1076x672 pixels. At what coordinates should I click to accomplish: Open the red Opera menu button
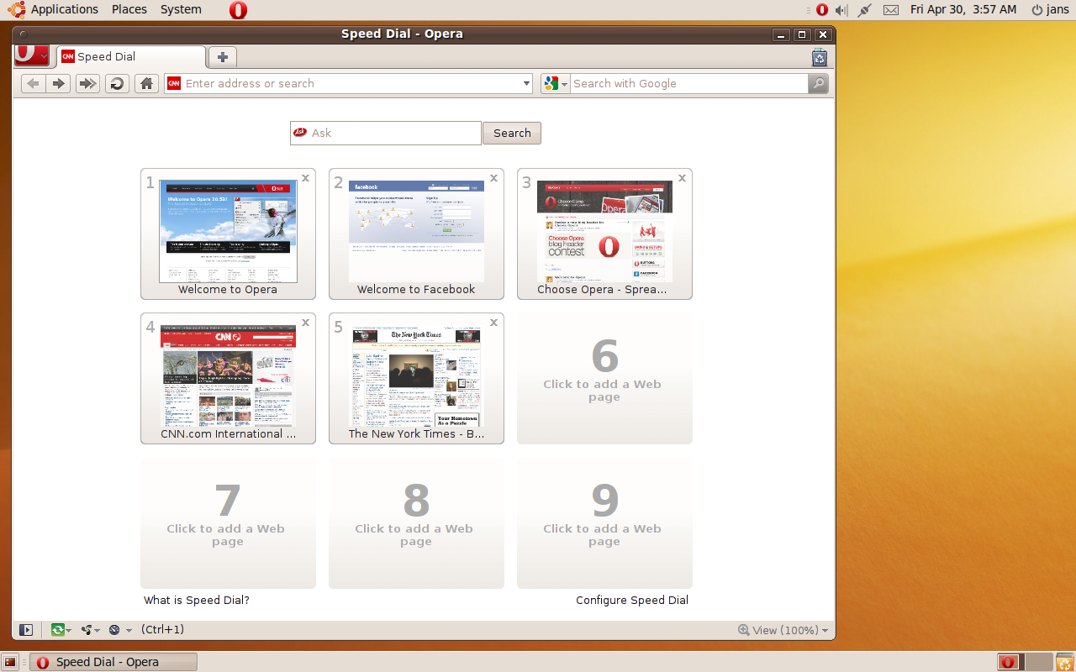(33, 55)
